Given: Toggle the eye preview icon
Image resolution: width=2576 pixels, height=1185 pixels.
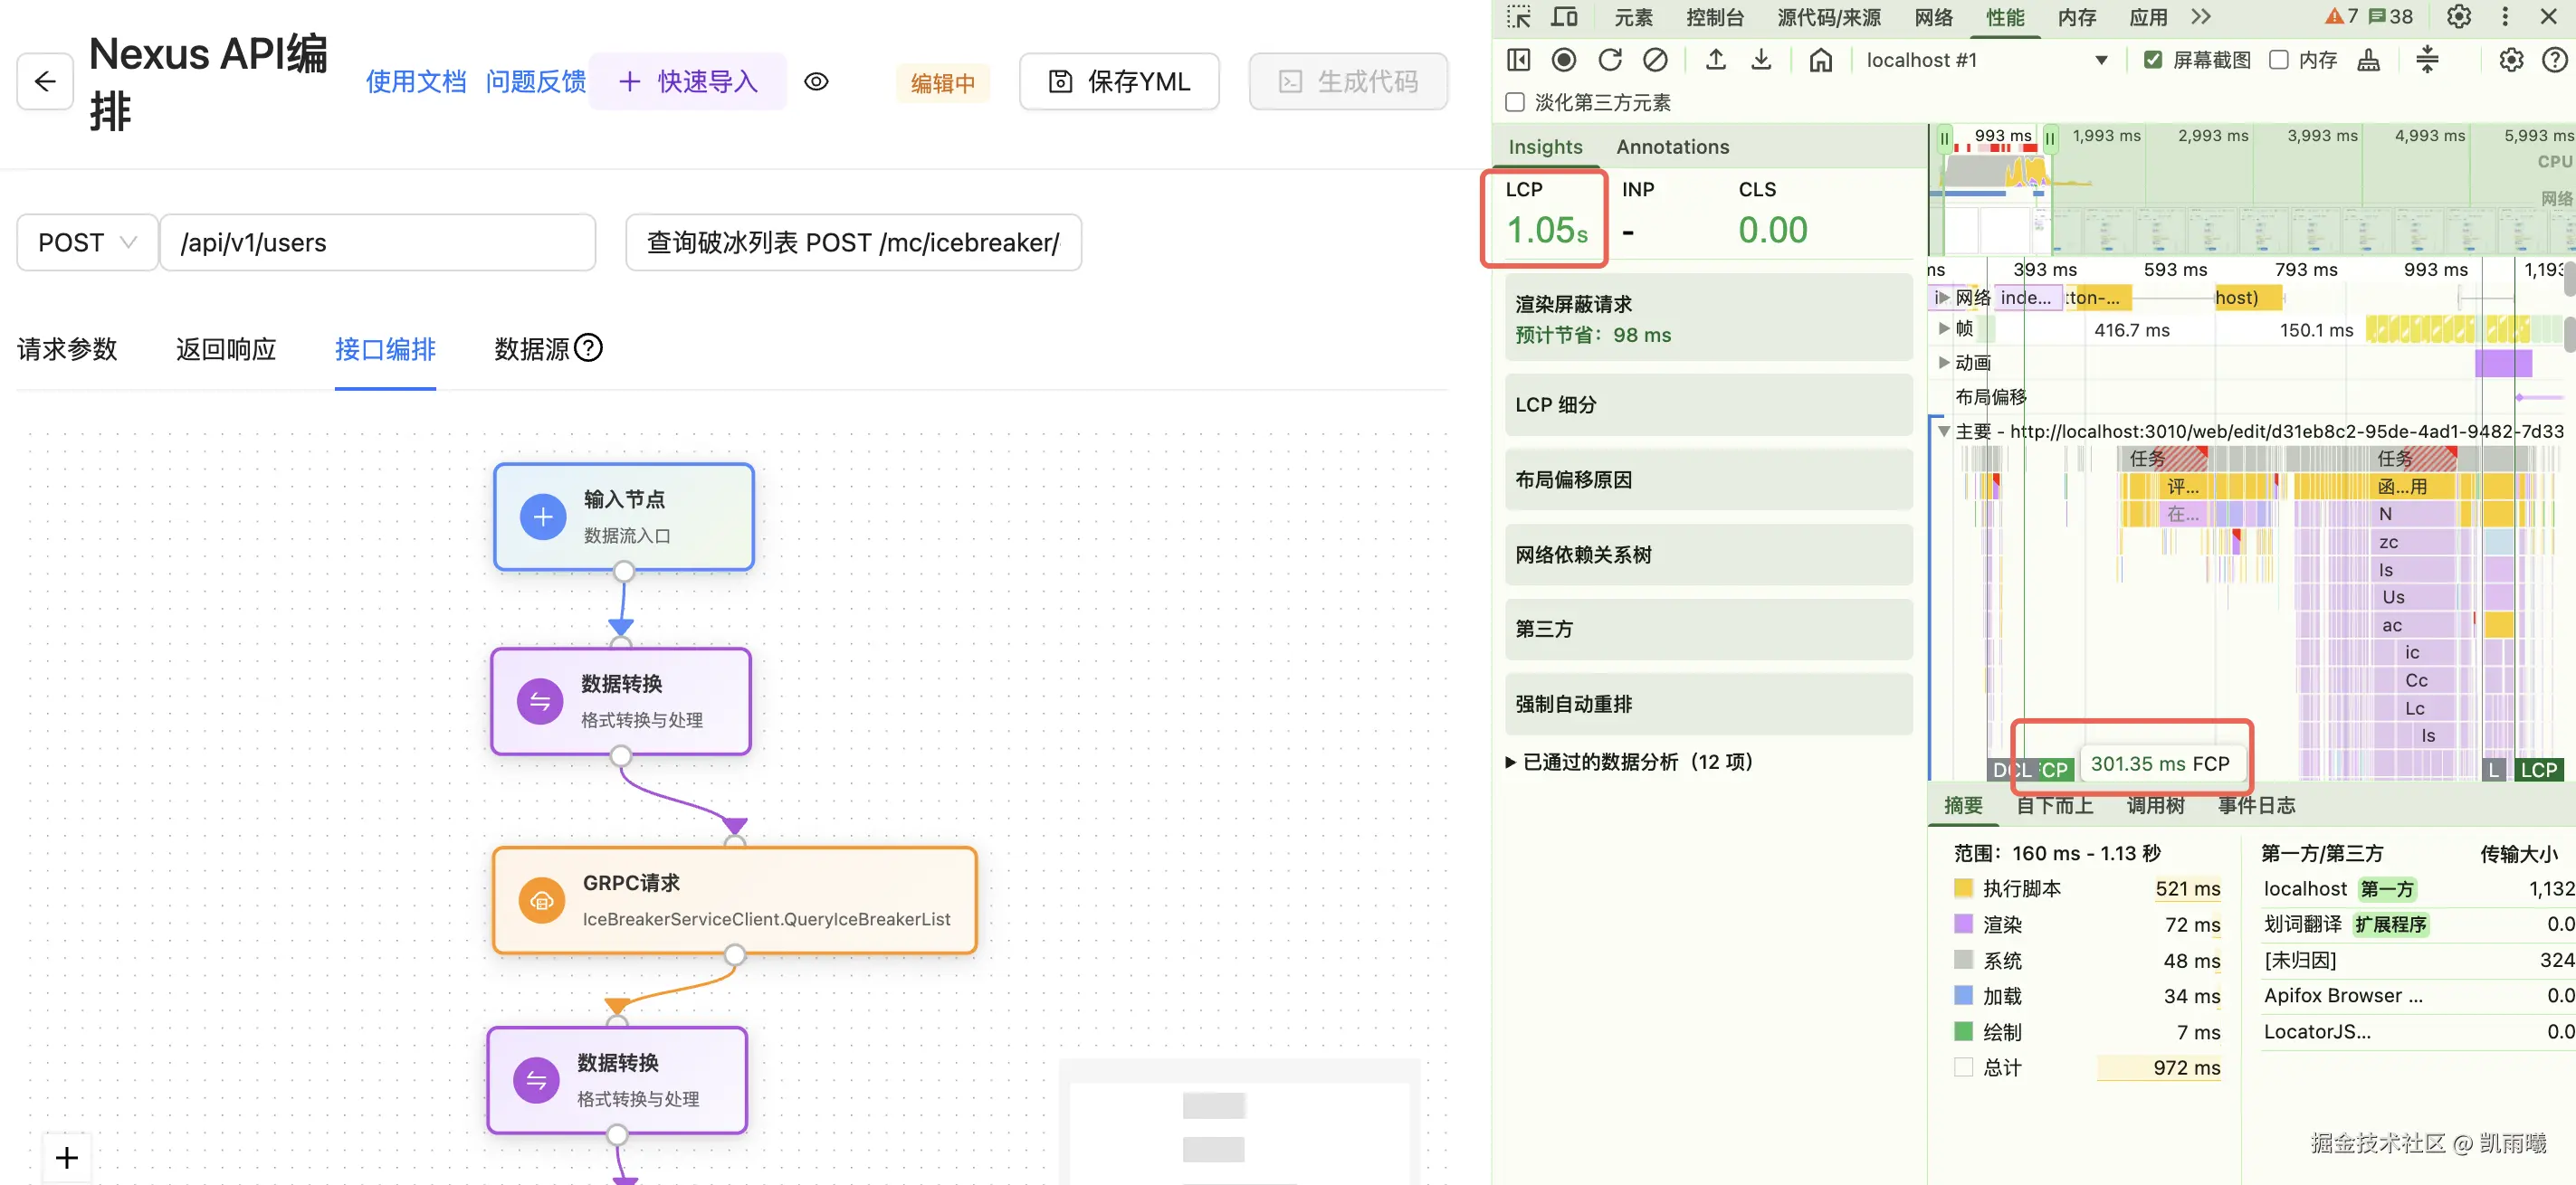Looking at the screenshot, I should coord(816,82).
